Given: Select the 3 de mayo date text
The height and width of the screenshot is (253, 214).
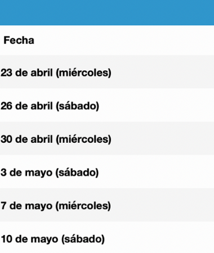Looking at the screenshot, I should (26, 173).
